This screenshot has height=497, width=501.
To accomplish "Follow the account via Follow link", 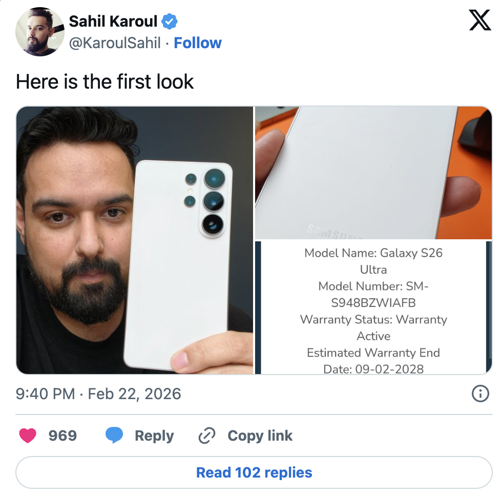I will [198, 43].
